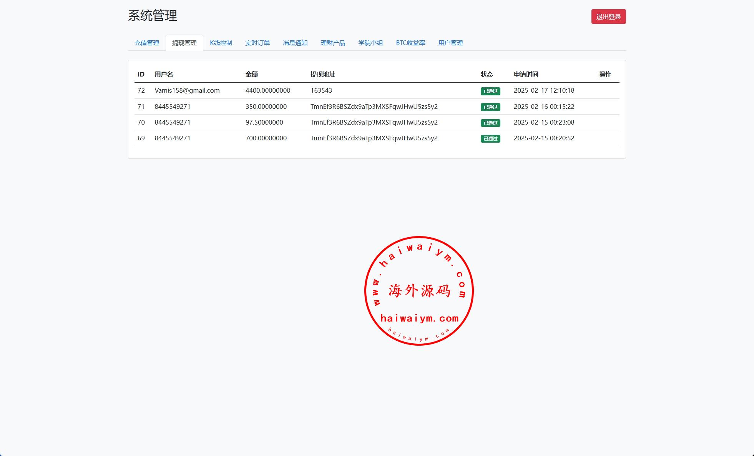
Task: Click the 已通过 status badge in row 70
Action: coord(490,123)
